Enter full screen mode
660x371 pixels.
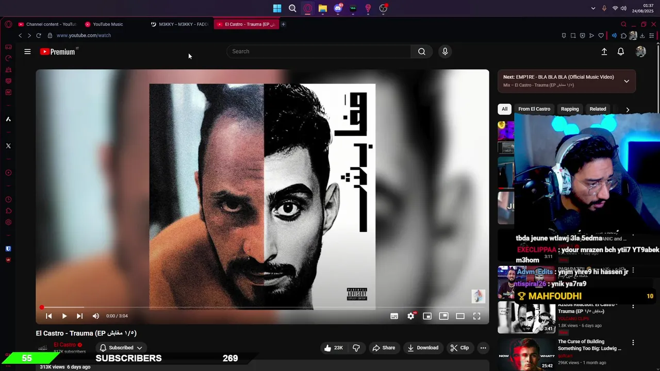pos(477,316)
